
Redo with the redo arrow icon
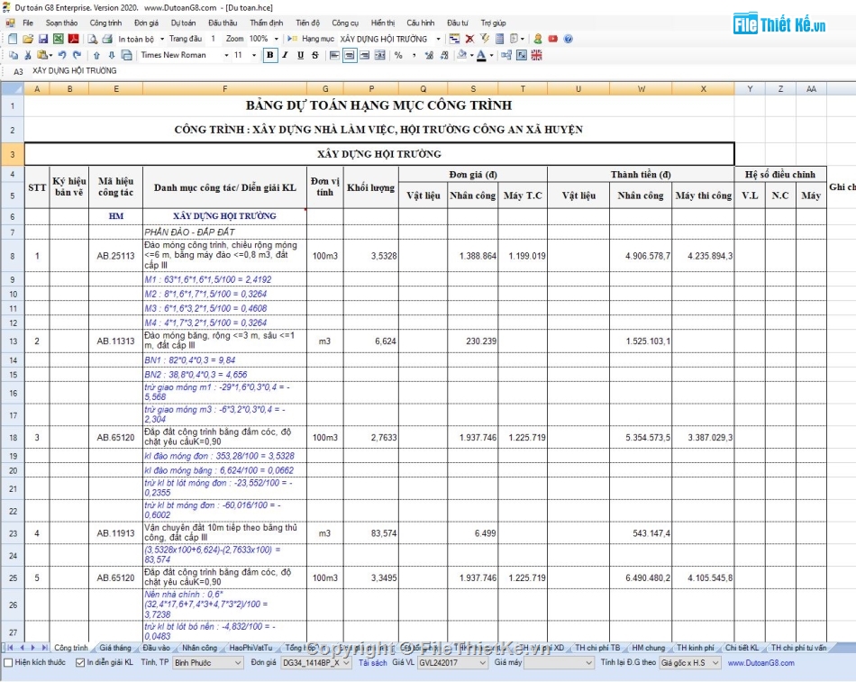pos(77,55)
